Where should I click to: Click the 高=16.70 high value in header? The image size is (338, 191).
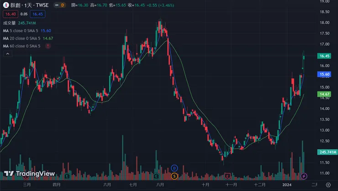point(99,5)
